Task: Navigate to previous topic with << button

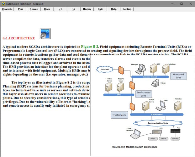Action: [x=60, y=9]
